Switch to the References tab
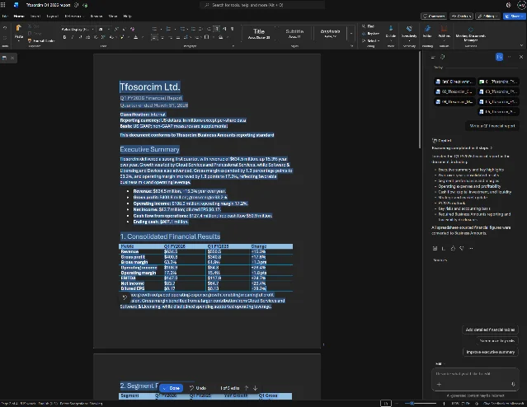Viewport: 527px width, 407px height. pos(73,16)
